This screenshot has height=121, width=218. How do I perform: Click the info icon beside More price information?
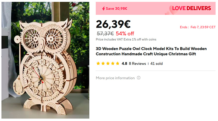point(139,78)
